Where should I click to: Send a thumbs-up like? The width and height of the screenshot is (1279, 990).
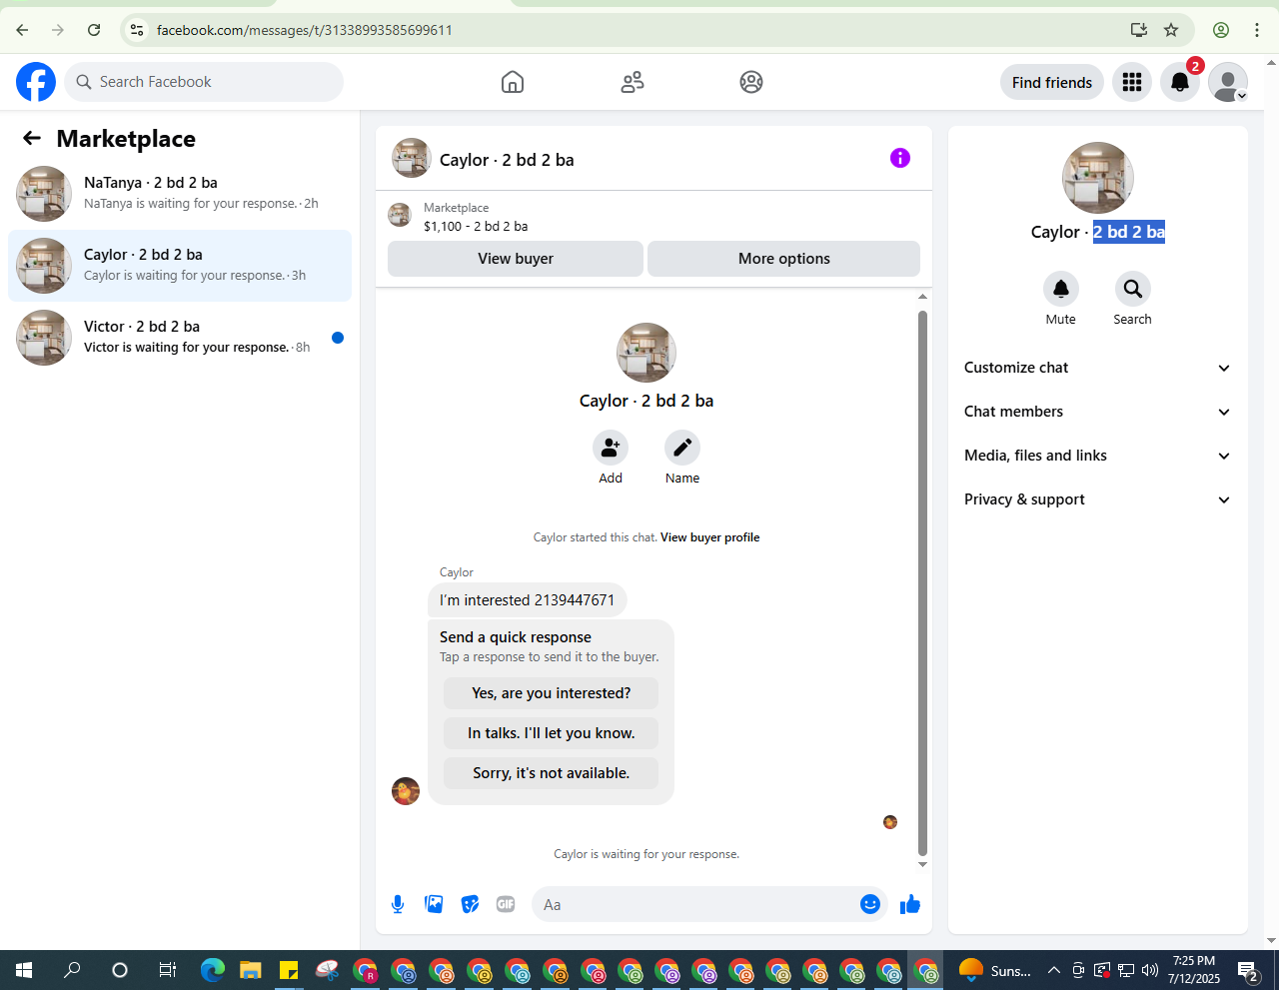tap(910, 904)
